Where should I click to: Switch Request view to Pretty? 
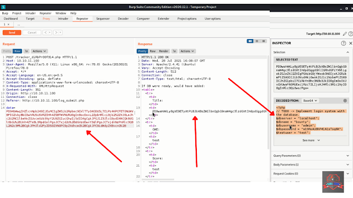point(7,51)
